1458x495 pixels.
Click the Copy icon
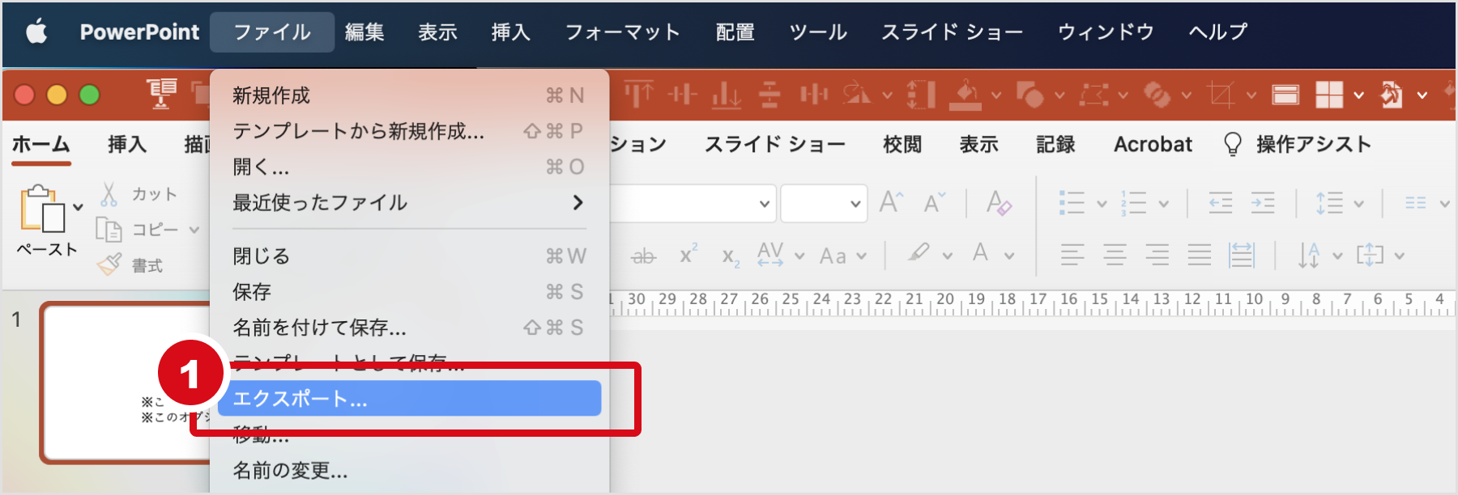(x=109, y=230)
